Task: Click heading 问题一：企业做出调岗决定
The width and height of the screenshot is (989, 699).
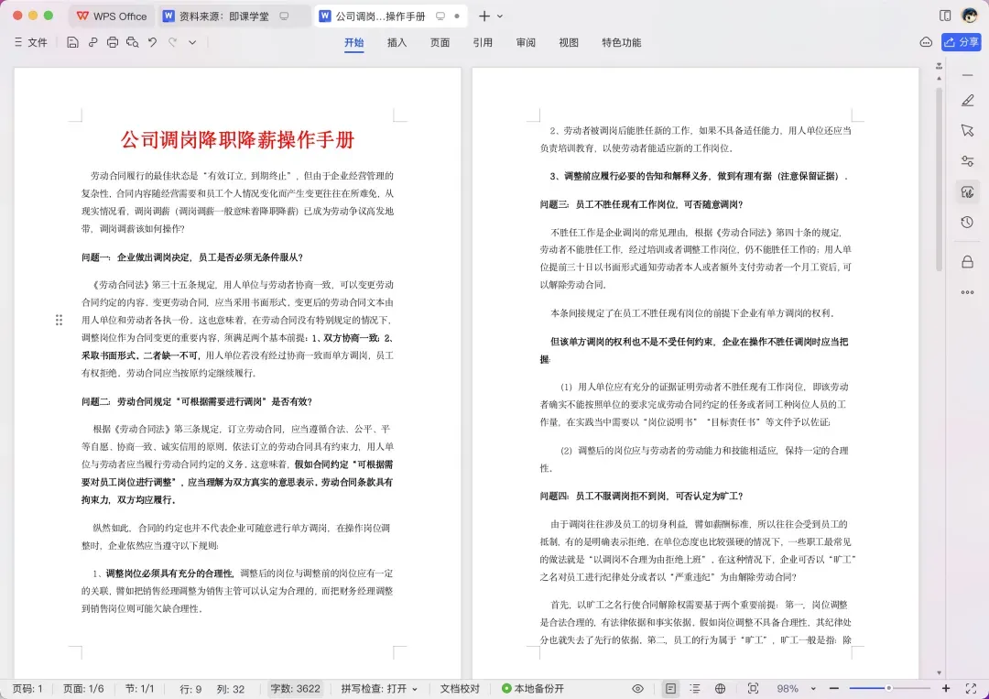Action: (191, 257)
